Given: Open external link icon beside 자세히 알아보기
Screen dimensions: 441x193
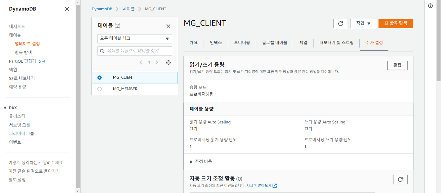Looking at the screenshot, I should tap(275, 185).
